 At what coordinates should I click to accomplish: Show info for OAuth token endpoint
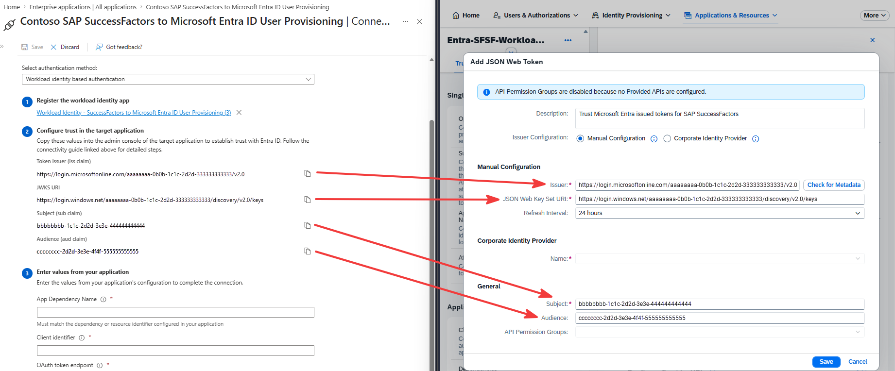[x=100, y=366]
